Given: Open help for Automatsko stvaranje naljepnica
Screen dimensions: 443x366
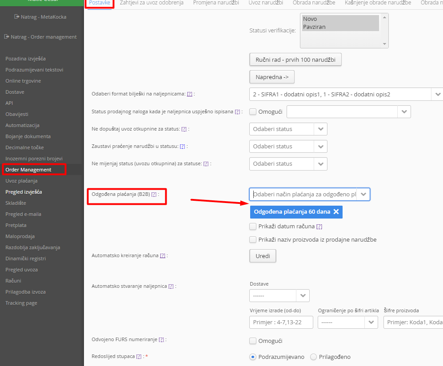Looking at the screenshot, I should [x=171, y=286].
